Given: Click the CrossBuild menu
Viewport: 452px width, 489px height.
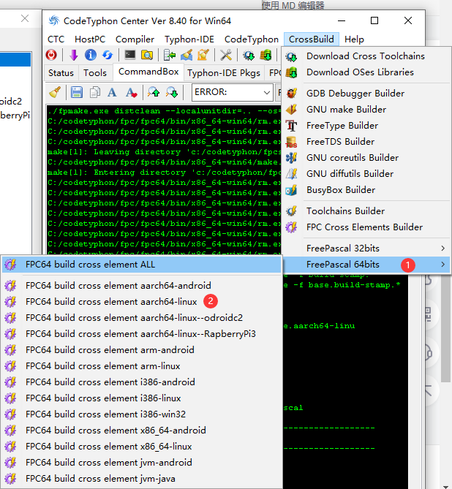Looking at the screenshot, I should (x=312, y=39).
